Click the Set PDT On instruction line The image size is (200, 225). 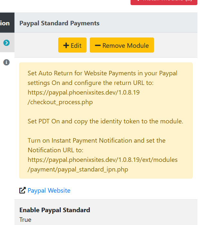pos(105,121)
